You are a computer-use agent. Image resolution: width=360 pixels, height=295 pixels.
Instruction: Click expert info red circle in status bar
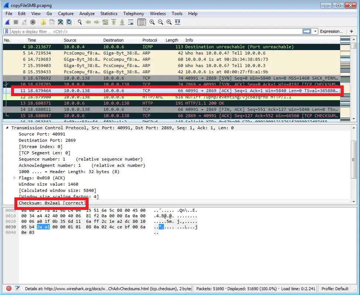tap(8, 289)
